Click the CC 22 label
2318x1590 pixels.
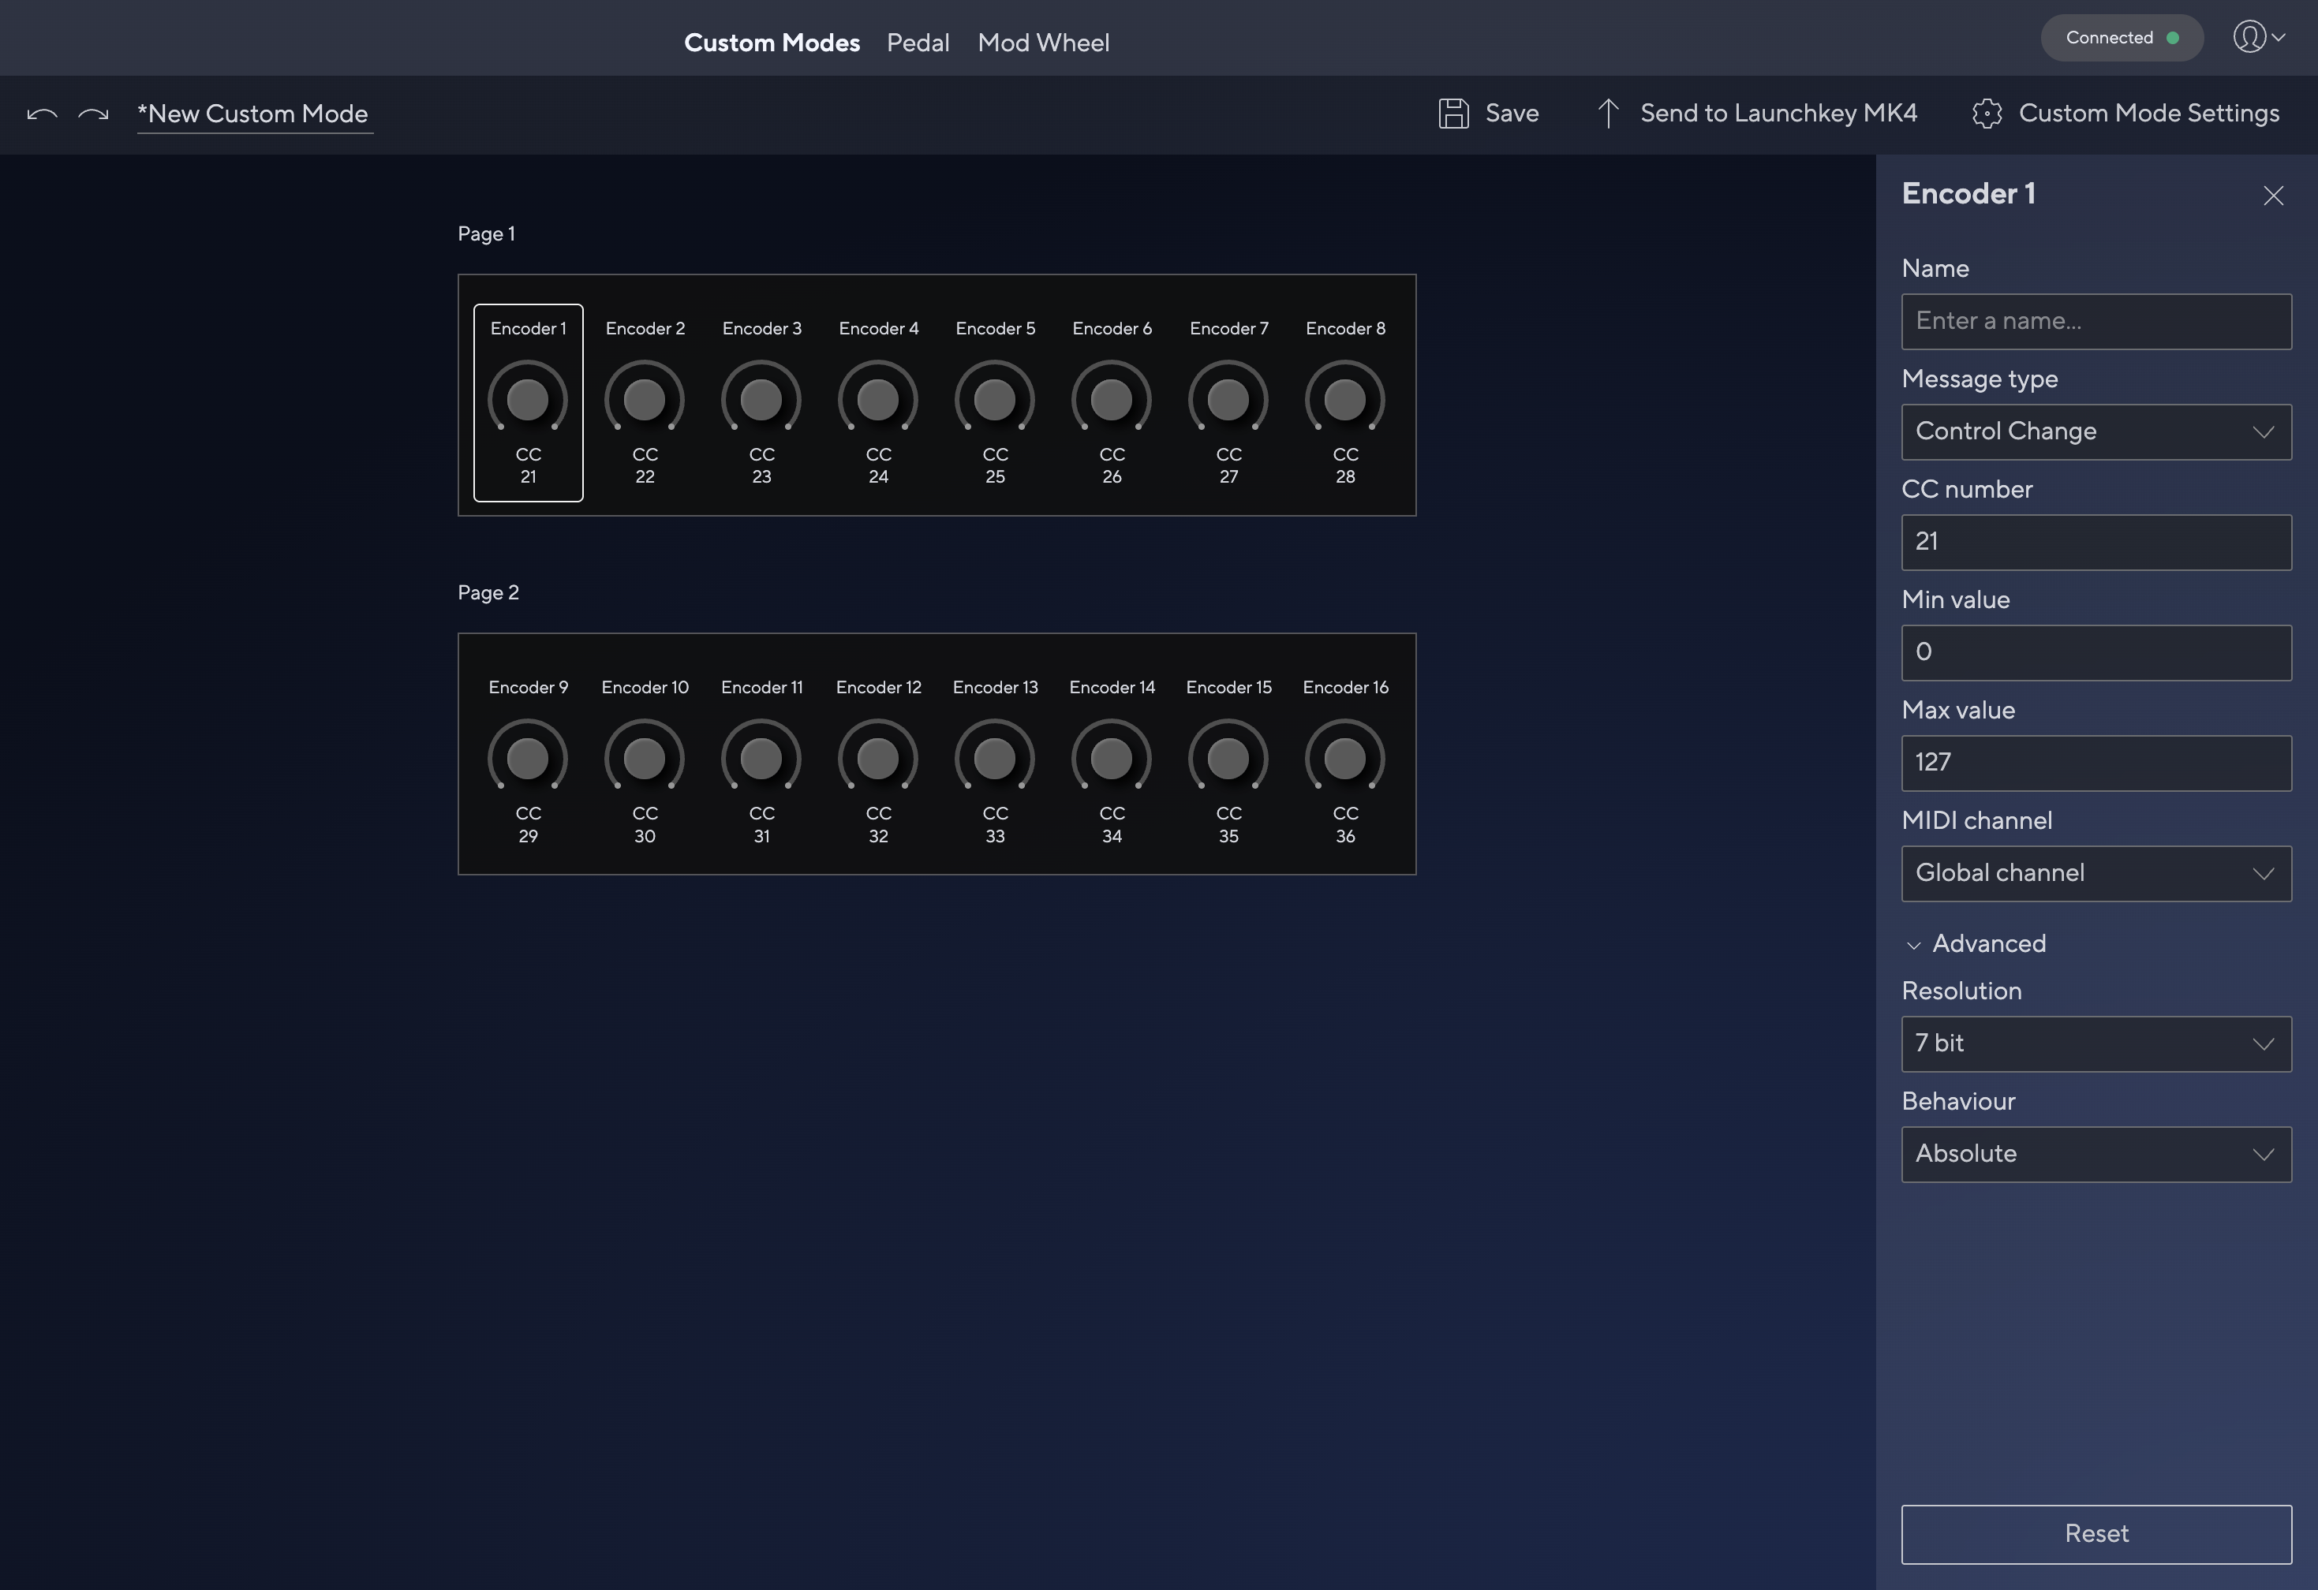645,465
